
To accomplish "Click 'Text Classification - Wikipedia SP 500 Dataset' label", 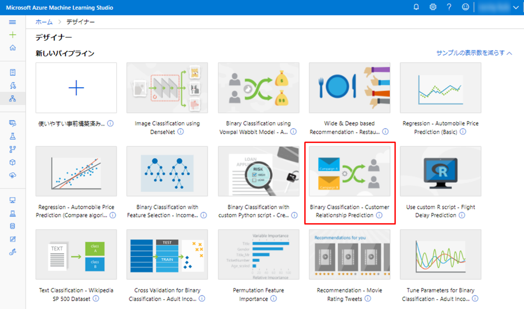I will coord(76,294).
